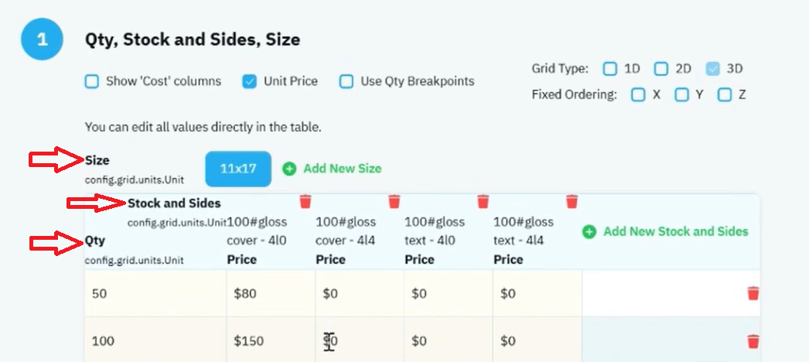
Task: Delete the 100#gloss text - 4|4 column
Action: point(572,201)
